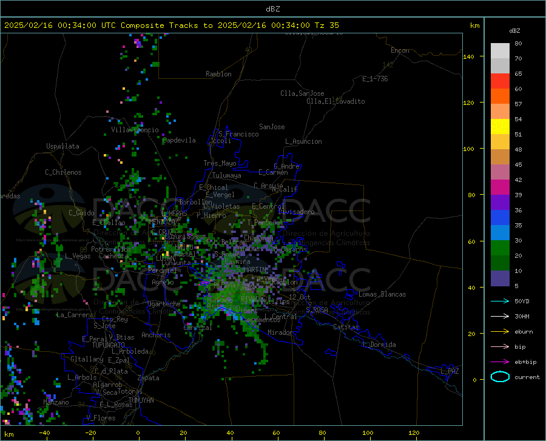
Task: Pick the bright yellow dBZ scale swatch
Action: (x=500, y=127)
